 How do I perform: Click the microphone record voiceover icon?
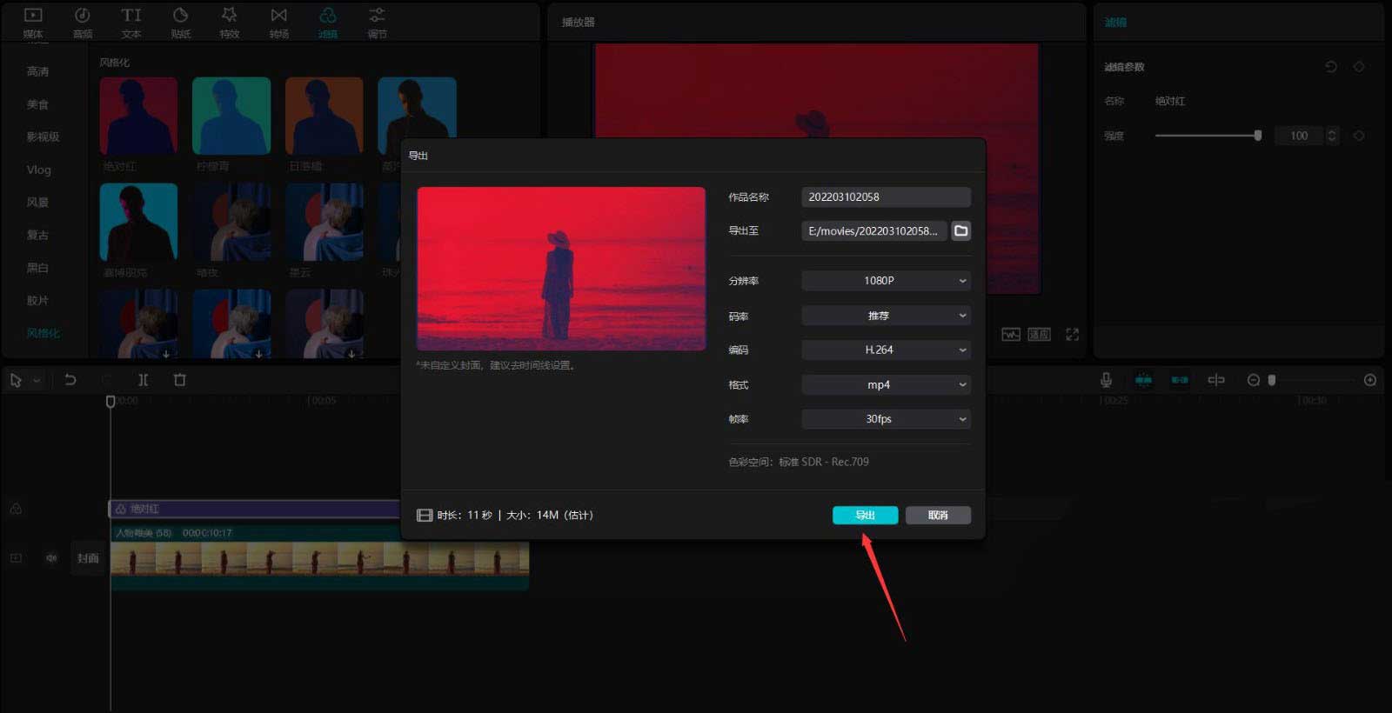(x=1106, y=380)
